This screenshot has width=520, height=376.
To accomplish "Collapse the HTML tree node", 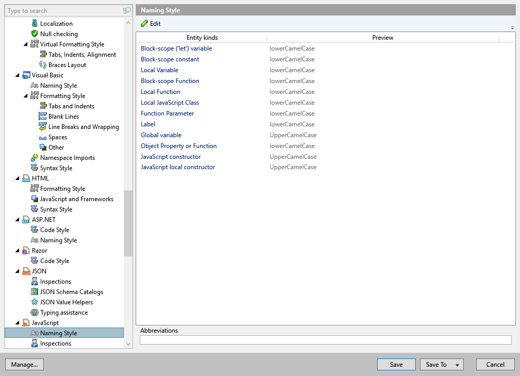I will pos(18,178).
